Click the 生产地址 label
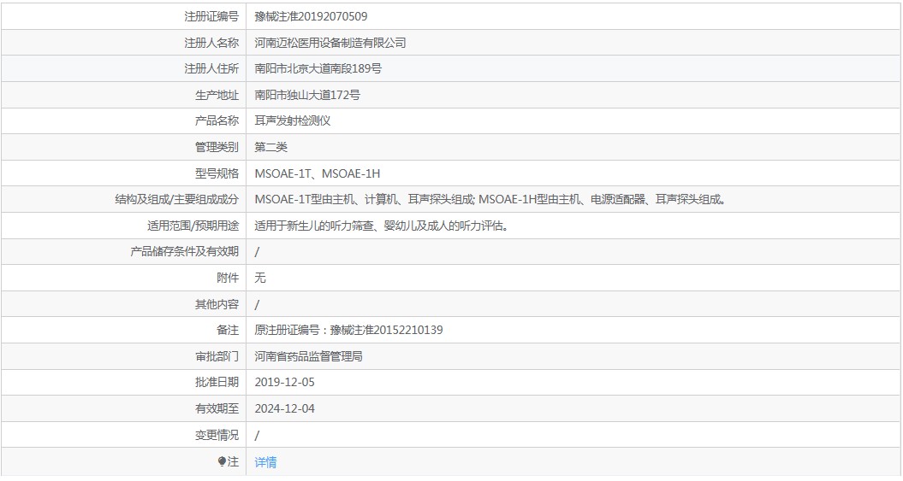 [x=217, y=96]
